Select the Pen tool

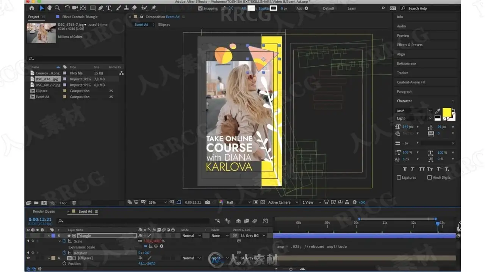coord(100,8)
